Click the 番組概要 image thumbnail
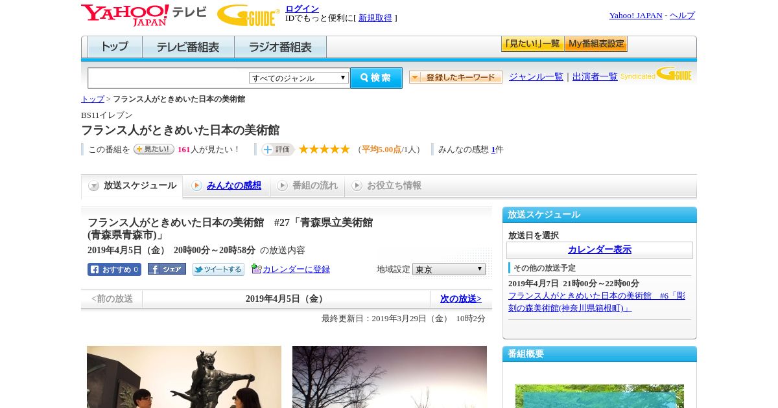The height and width of the screenshot is (408, 778). [600, 396]
